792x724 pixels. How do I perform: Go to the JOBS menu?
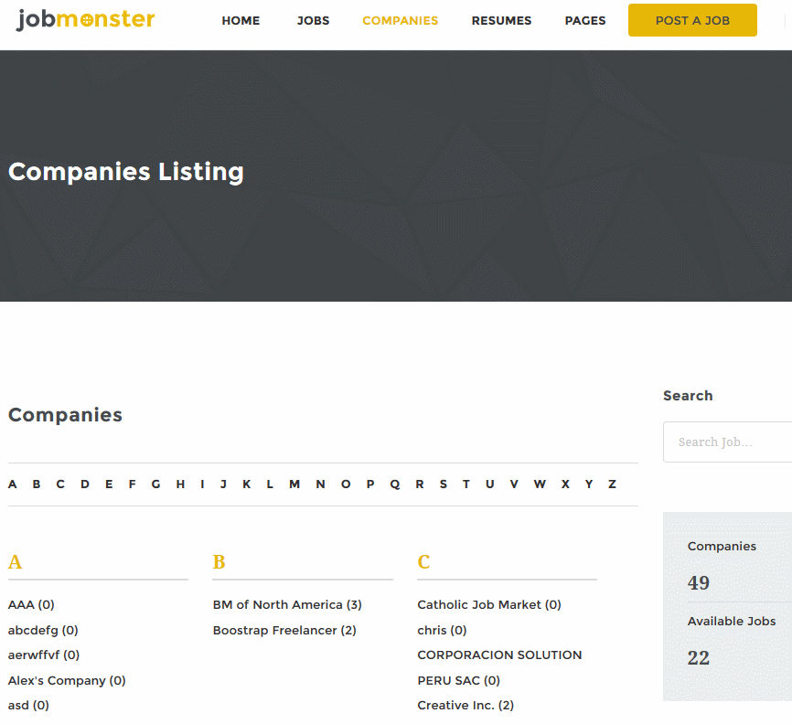point(313,21)
